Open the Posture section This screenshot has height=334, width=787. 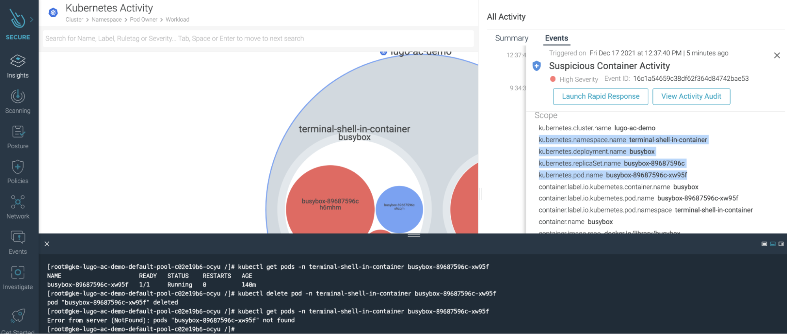pos(18,137)
